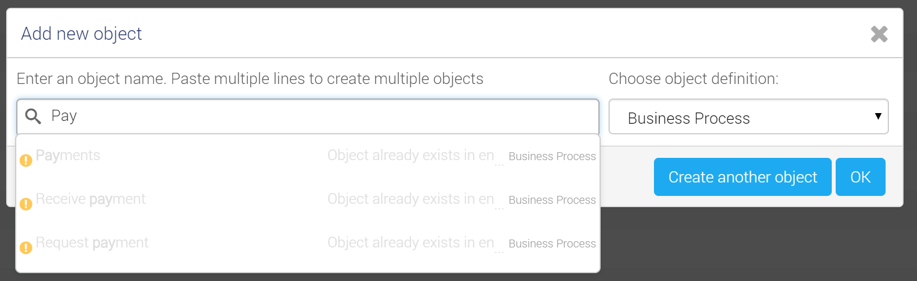Focus the object name input field

pos(308,116)
